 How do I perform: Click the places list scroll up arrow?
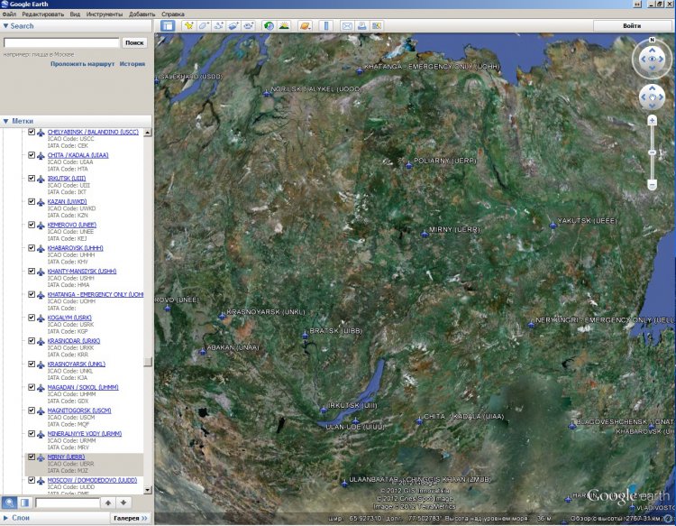(148, 133)
